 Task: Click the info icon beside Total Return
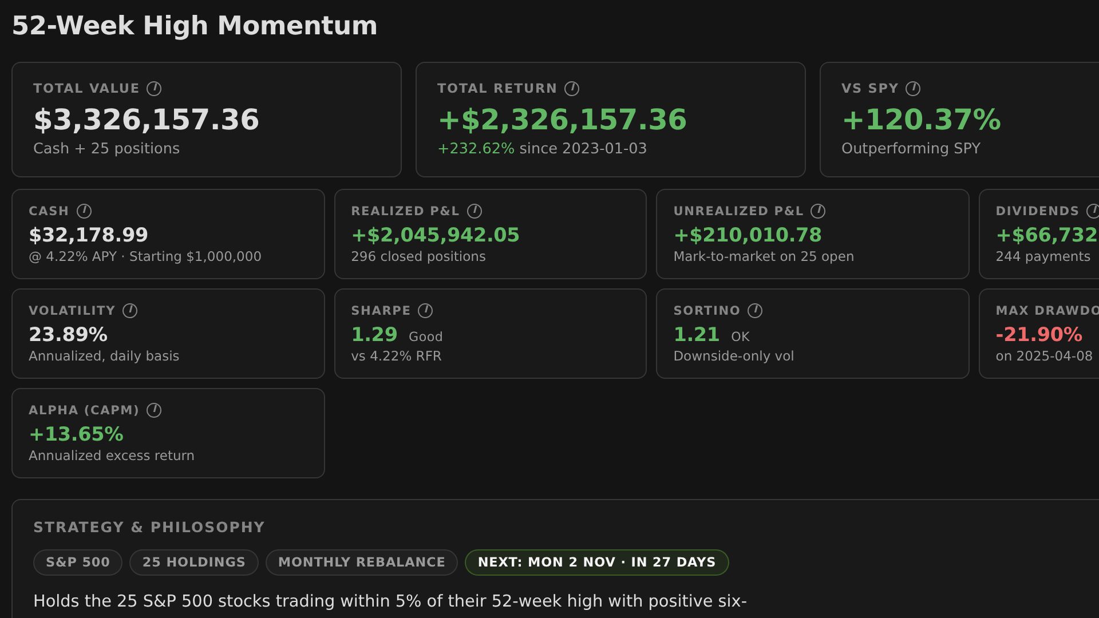pyautogui.click(x=572, y=89)
